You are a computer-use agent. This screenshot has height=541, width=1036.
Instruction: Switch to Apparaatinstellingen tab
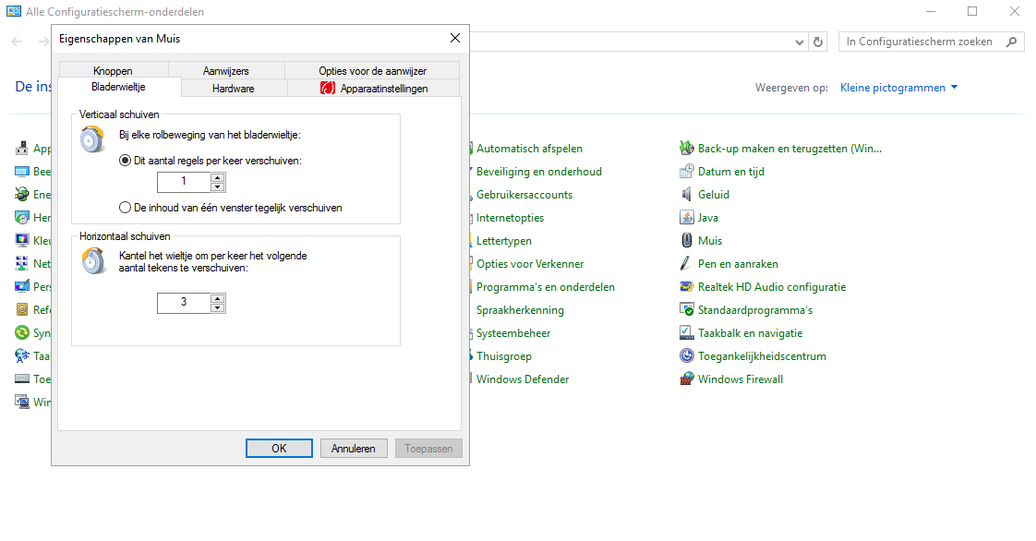(x=374, y=89)
